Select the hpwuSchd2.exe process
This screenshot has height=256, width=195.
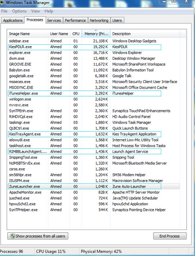coord(93,204)
